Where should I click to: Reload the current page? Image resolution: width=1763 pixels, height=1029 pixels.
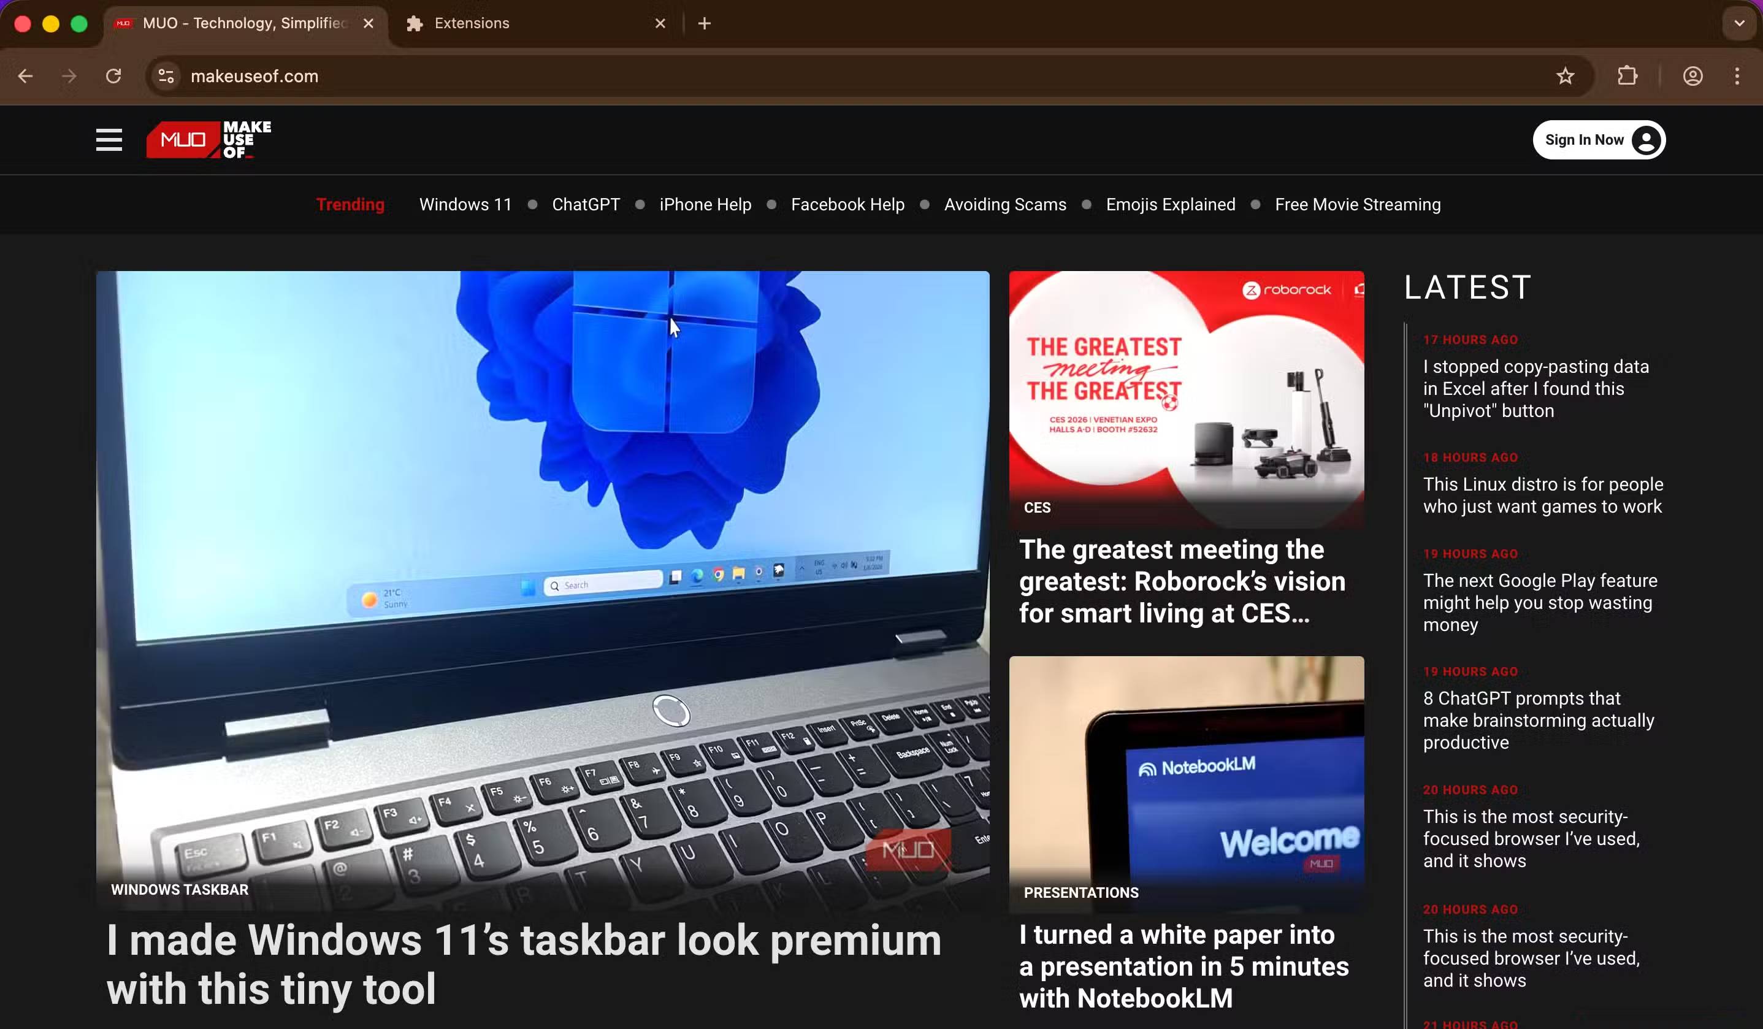click(114, 76)
